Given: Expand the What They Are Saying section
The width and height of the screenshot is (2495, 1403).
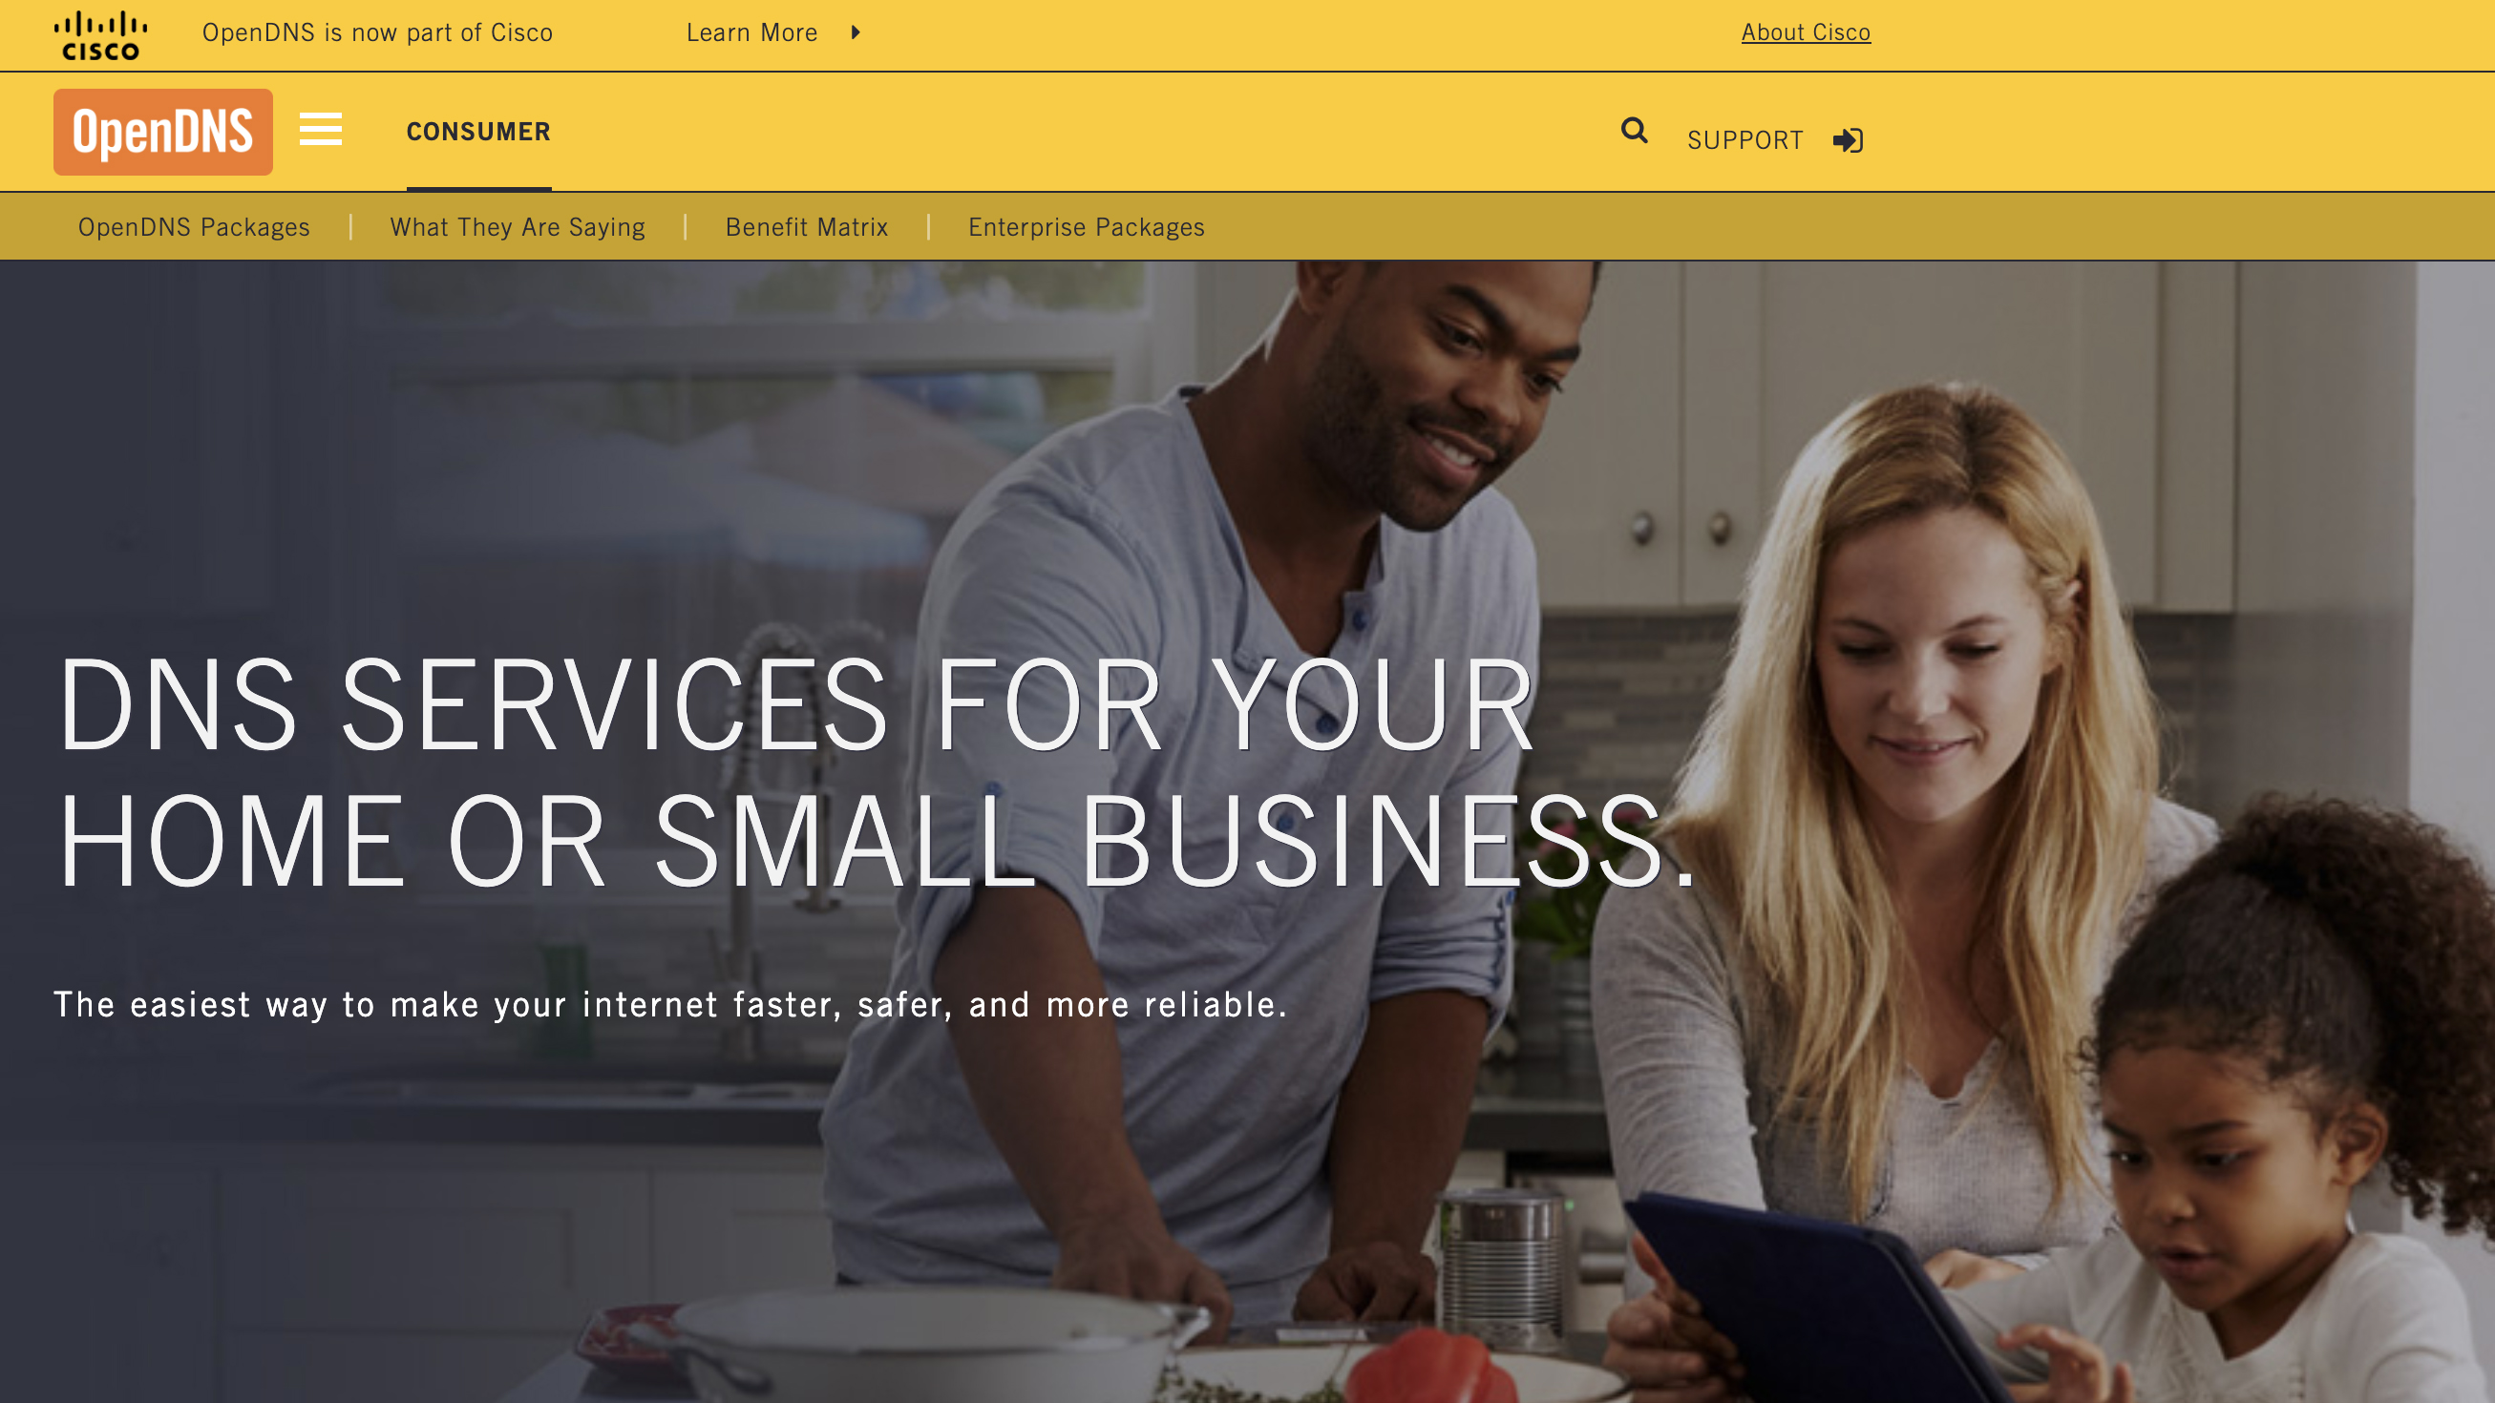Looking at the screenshot, I should pyautogui.click(x=518, y=226).
